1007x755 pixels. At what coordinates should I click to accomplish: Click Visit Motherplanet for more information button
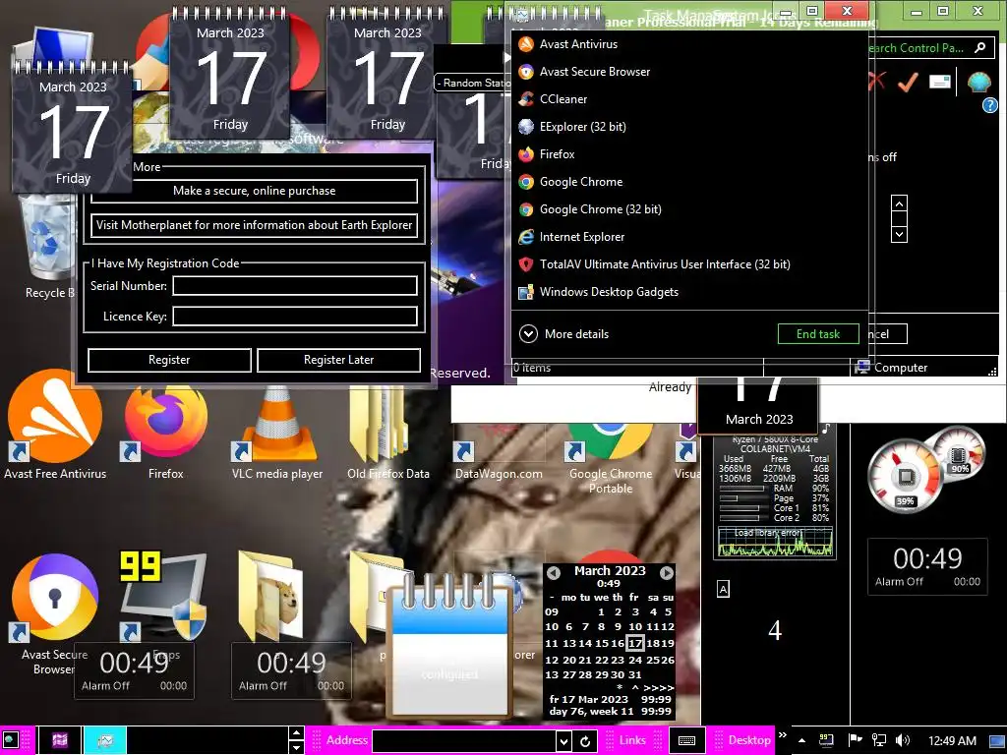click(x=255, y=225)
